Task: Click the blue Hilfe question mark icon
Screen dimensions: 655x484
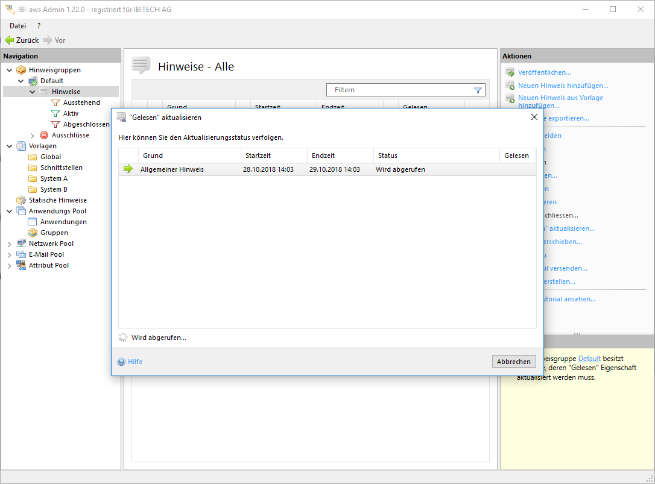Action: click(x=121, y=362)
